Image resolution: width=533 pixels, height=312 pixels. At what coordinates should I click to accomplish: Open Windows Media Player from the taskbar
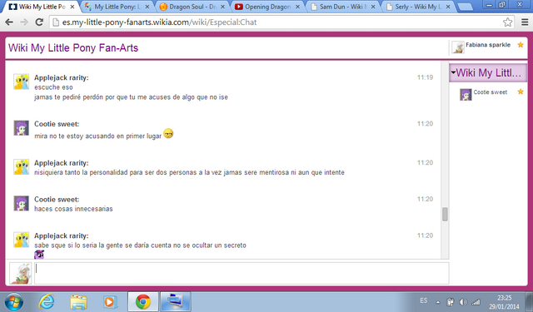click(x=110, y=302)
